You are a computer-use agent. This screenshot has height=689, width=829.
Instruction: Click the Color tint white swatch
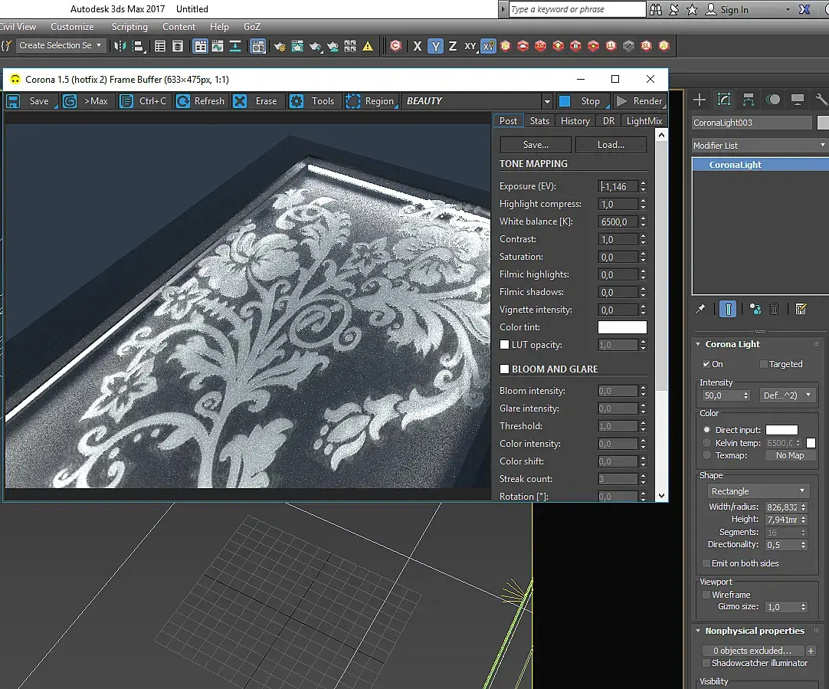622,327
